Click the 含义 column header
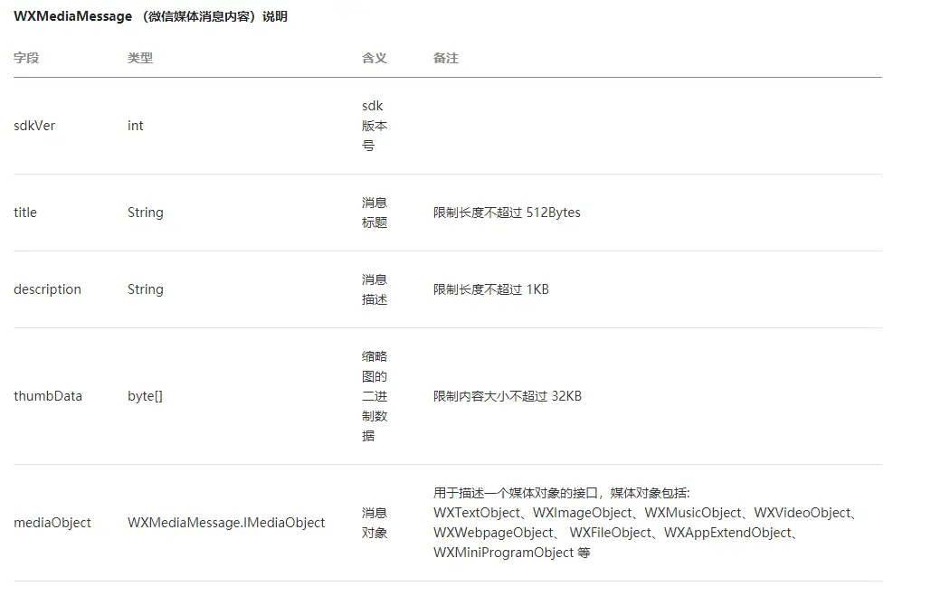 tap(374, 58)
